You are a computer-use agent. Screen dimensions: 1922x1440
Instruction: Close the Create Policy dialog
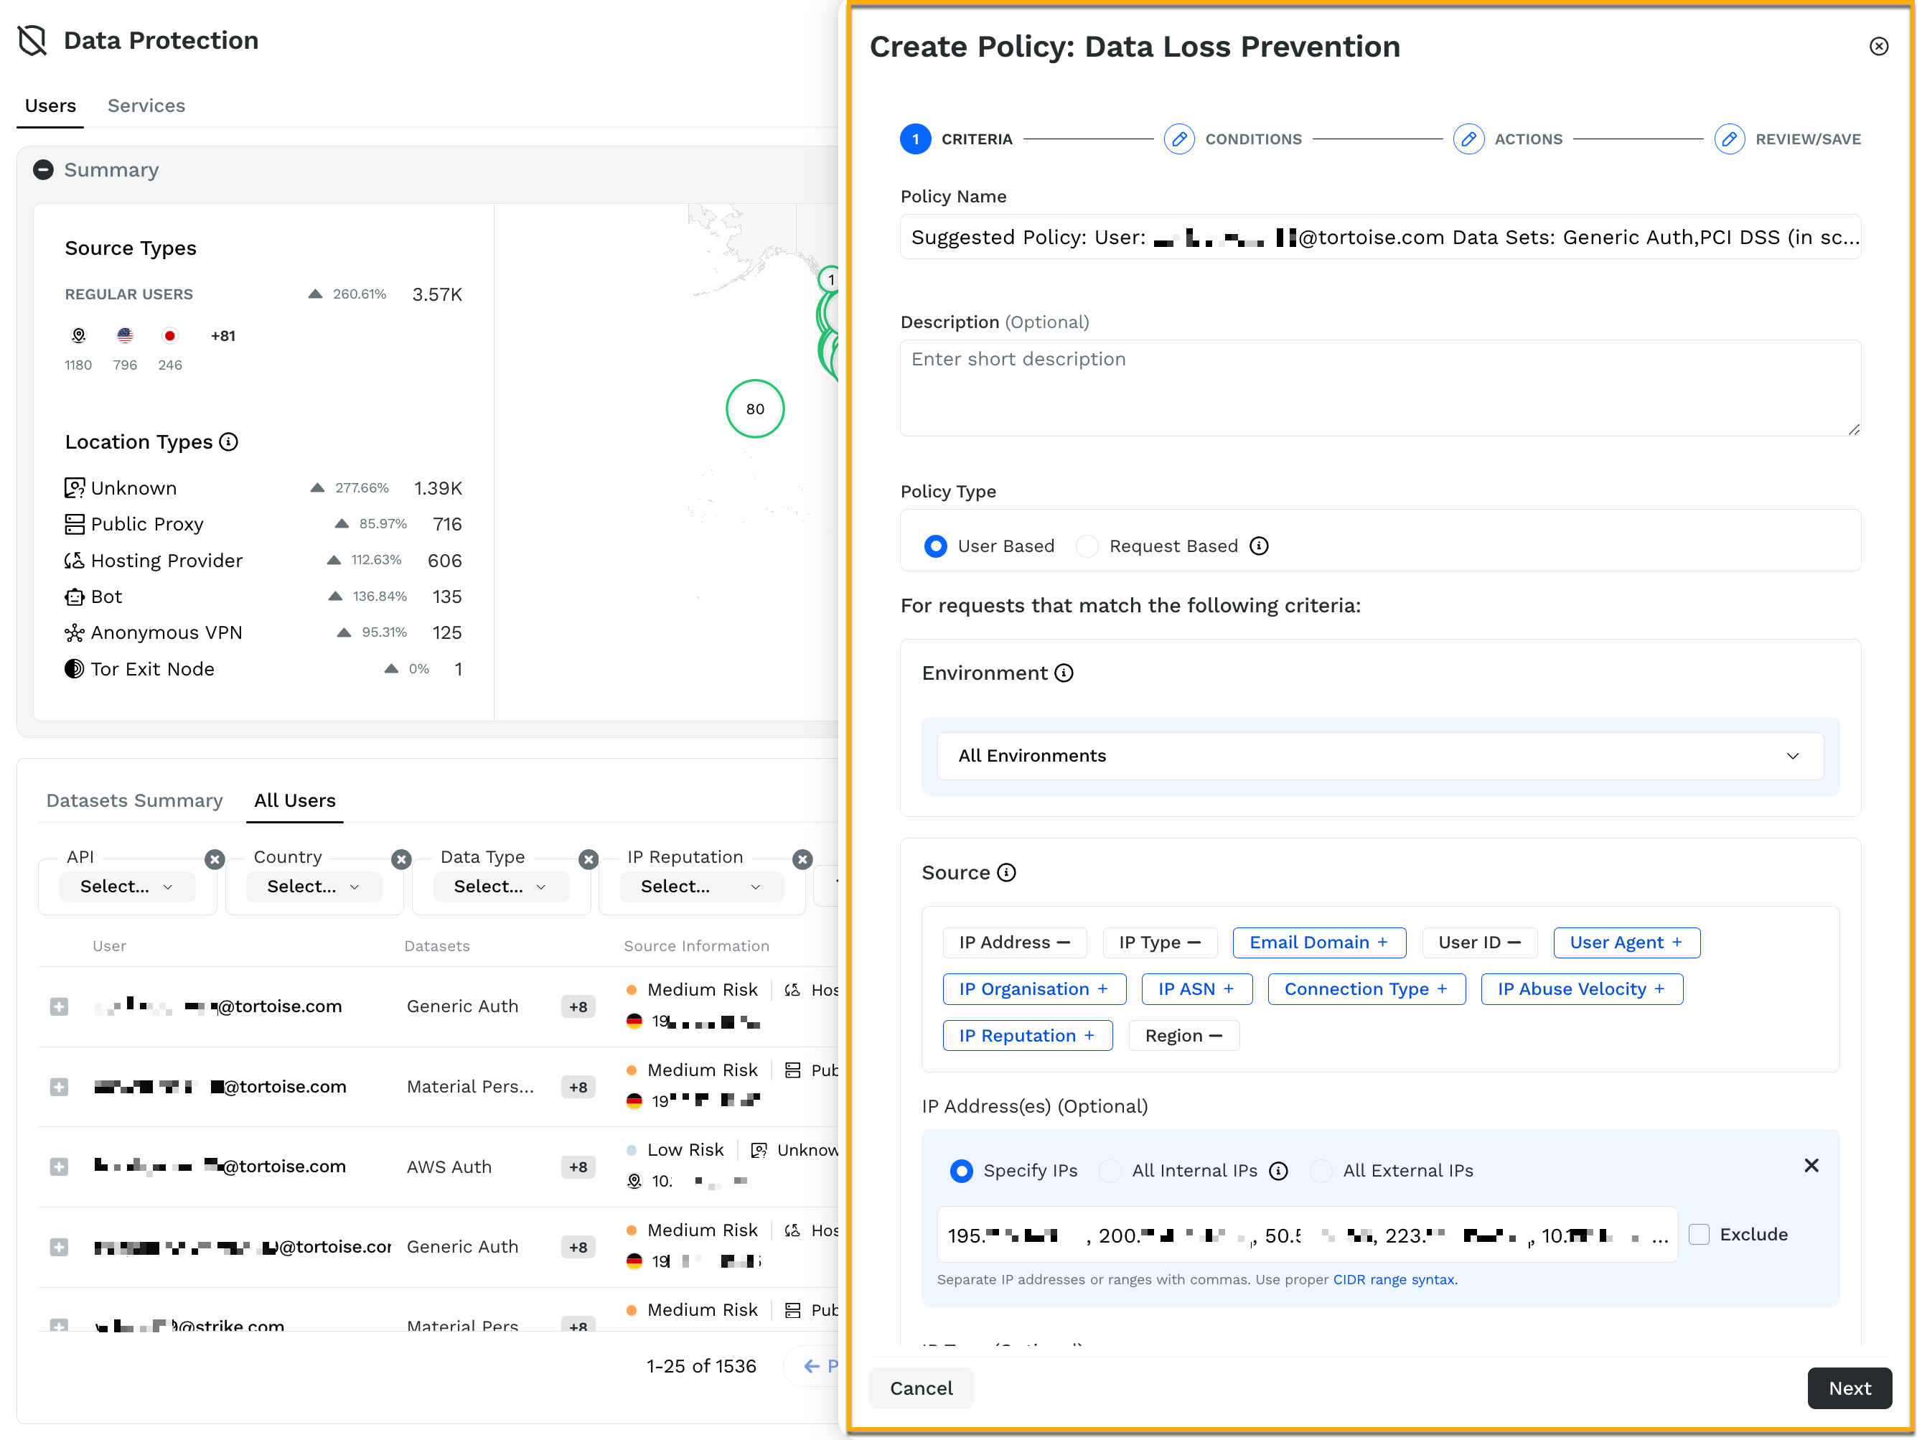1878,46
